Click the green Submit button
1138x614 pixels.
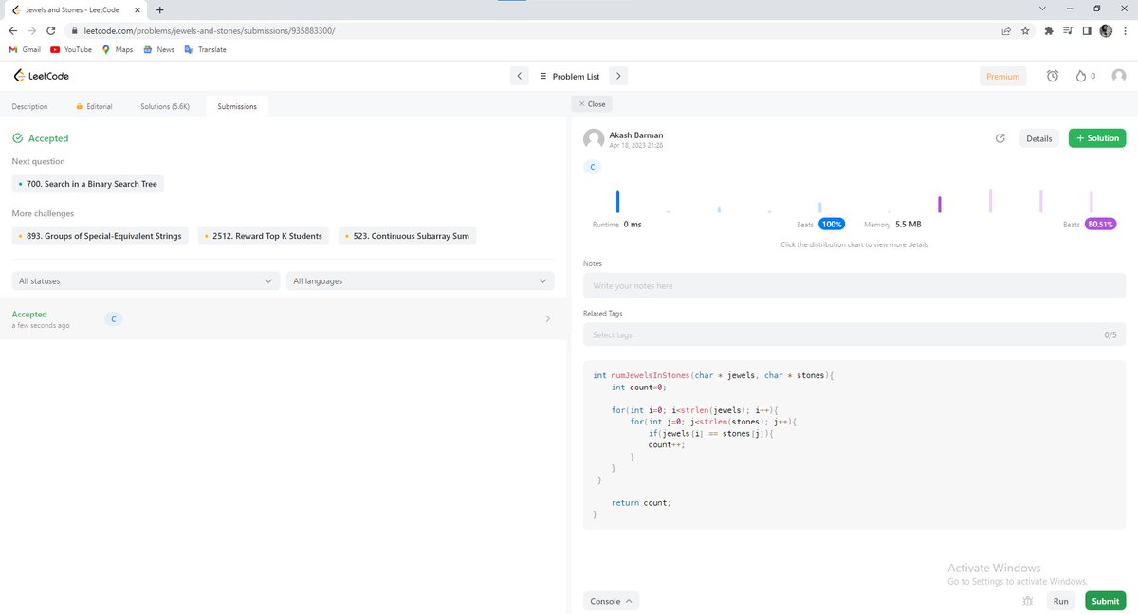tap(1105, 601)
